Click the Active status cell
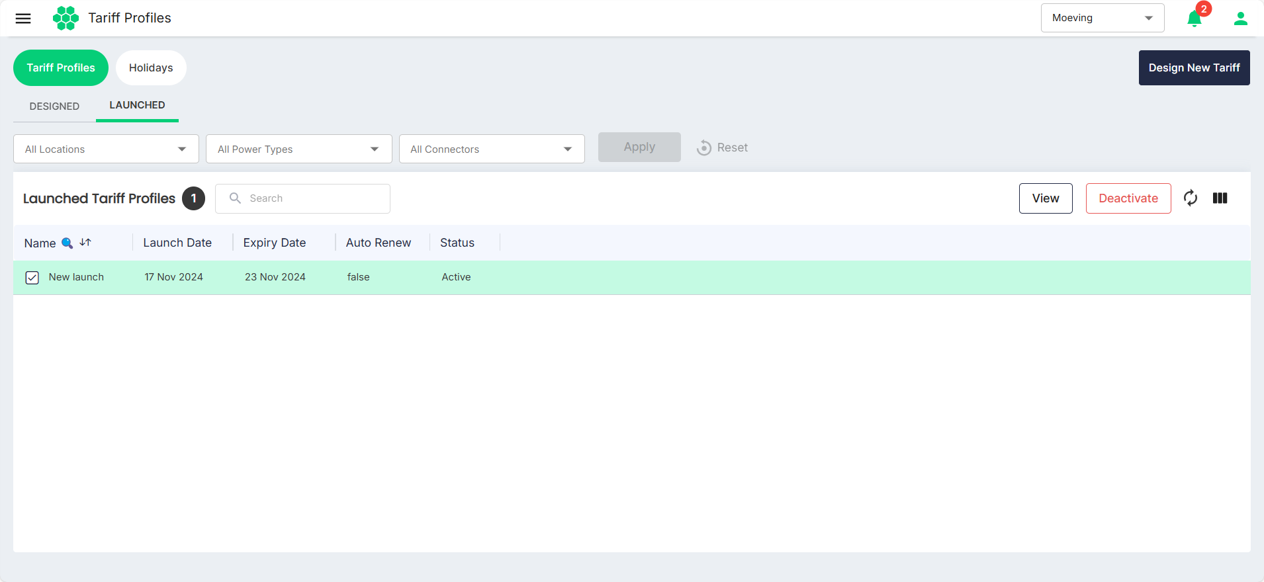The height and width of the screenshot is (582, 1264). [456, 277]
